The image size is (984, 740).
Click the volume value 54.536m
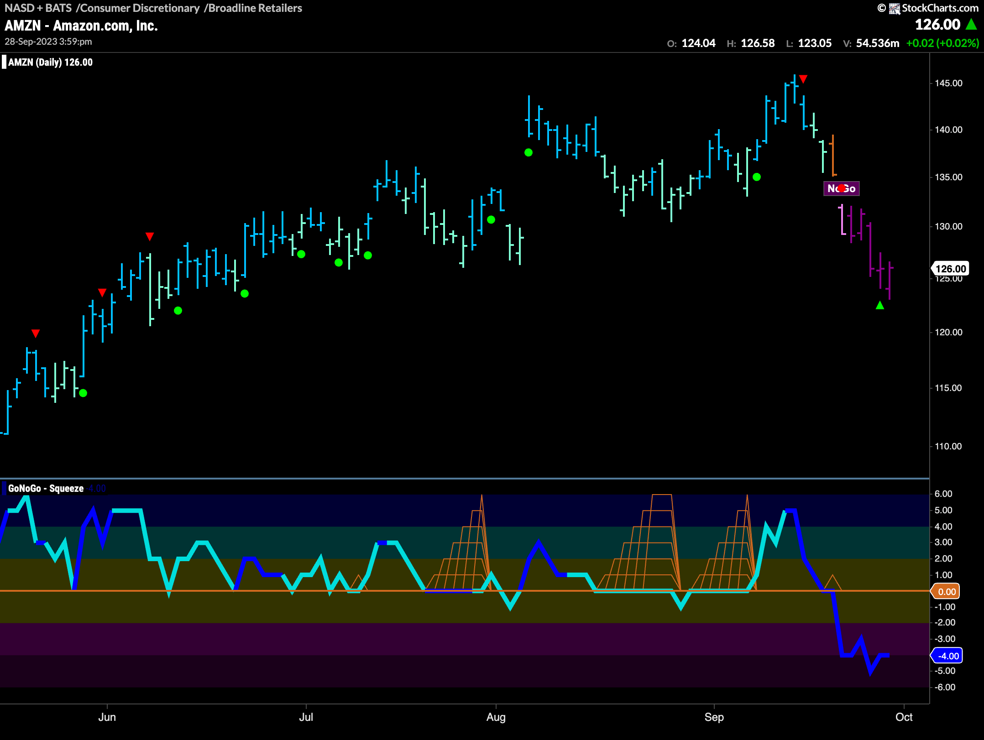click(878, 43)
